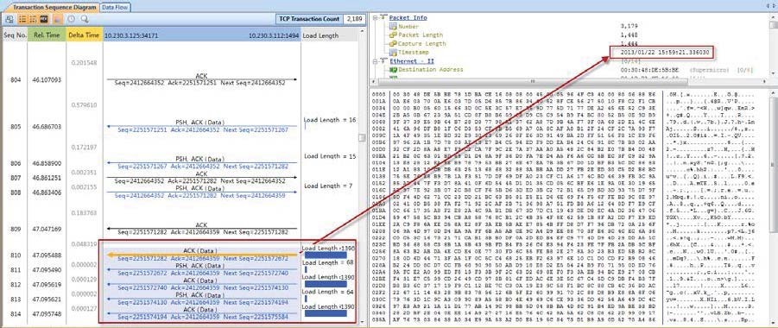Click the green icon beside Destination Address
Screen dimensions: 778x328
click(394, 69)
